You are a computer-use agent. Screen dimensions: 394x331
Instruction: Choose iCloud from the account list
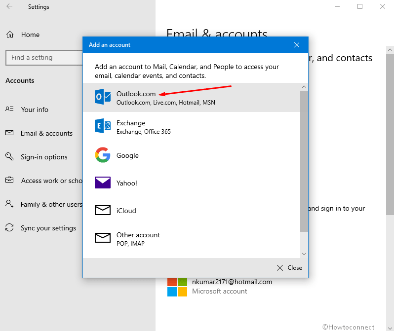pos(192,211)
